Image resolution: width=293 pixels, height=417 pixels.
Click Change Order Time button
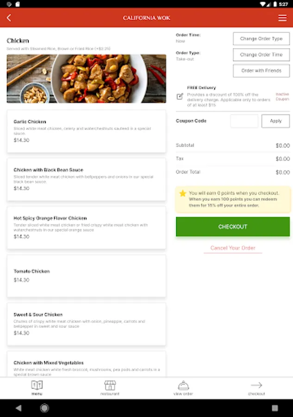pyautogui.click(x=261, y=55)
